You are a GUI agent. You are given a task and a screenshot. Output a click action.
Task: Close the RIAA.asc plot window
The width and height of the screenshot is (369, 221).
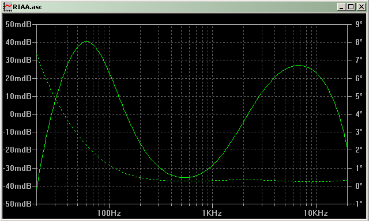pos(361,6)
